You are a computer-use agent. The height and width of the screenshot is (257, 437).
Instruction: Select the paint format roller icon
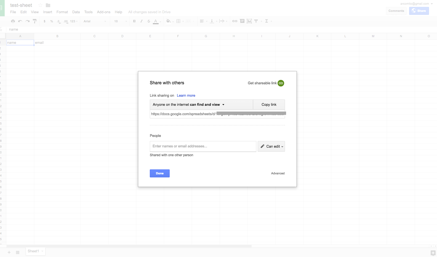pos(35,21)
